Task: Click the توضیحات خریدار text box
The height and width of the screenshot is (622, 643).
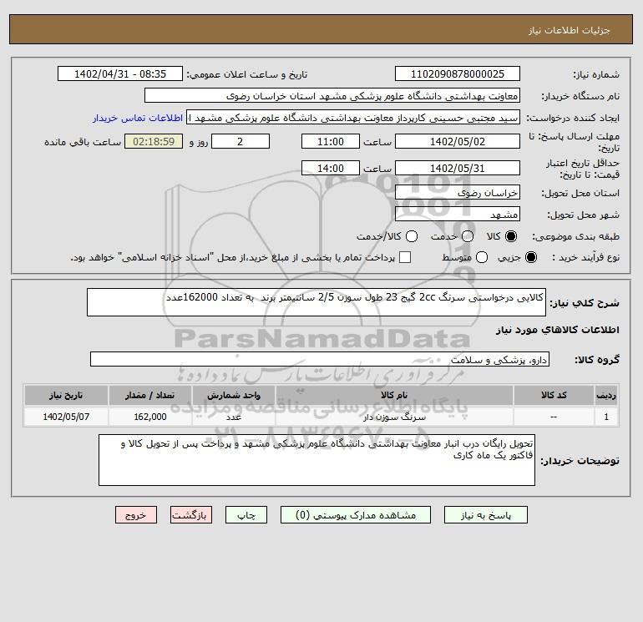Action: pyautogui.click(x=316, y=460)
